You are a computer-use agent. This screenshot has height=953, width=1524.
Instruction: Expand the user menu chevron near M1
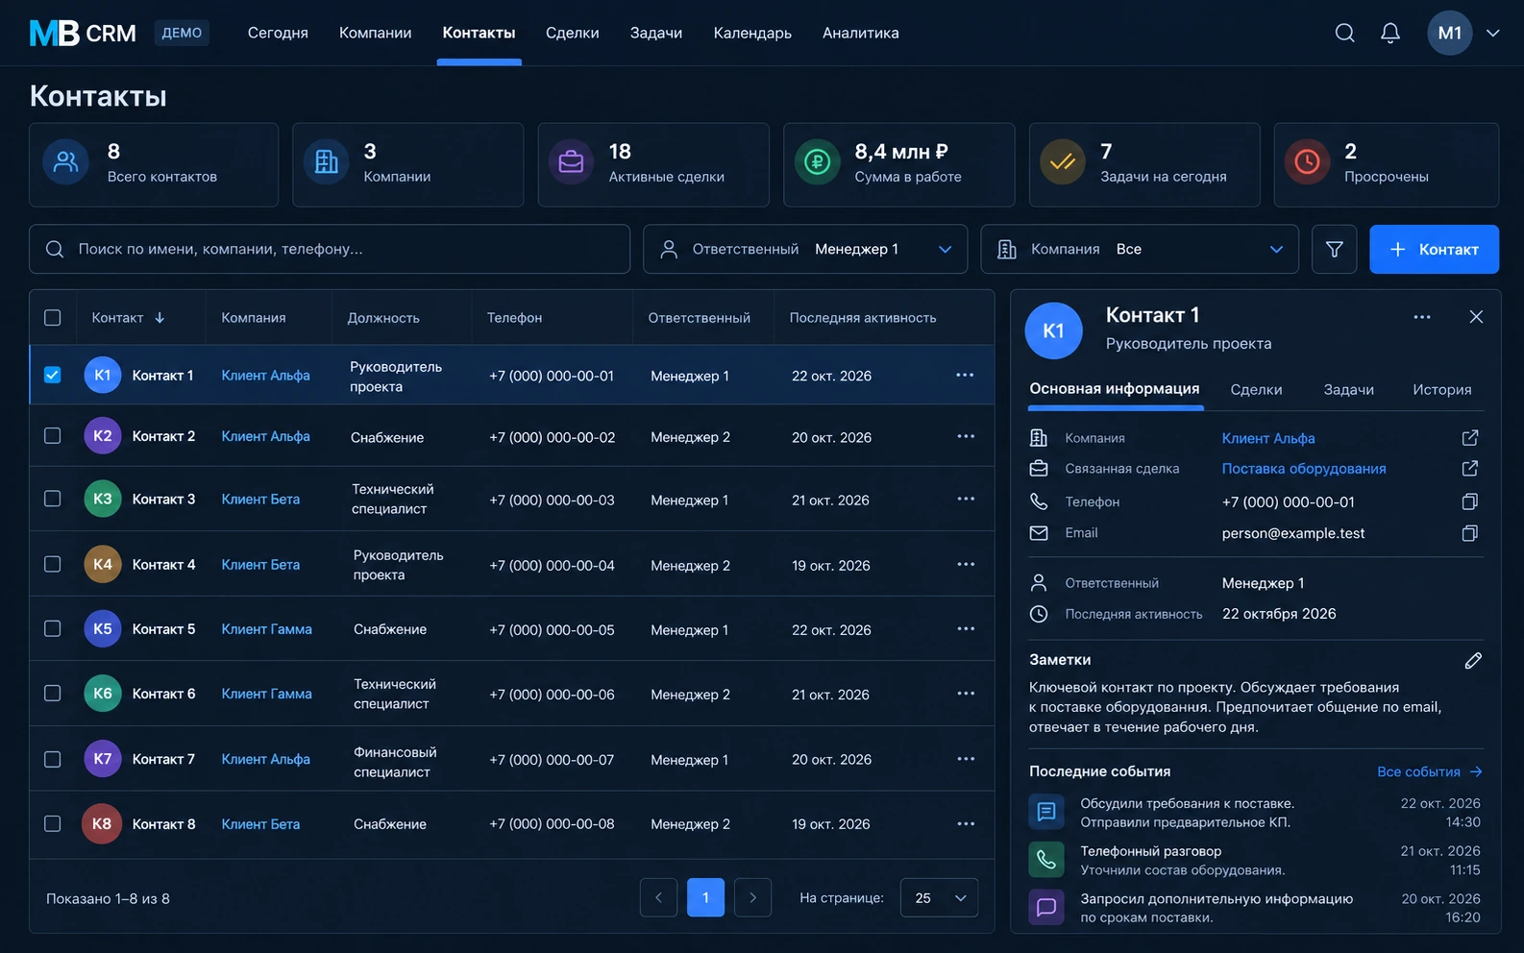[x=1492, y=33]
